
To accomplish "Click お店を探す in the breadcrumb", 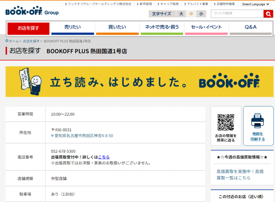I will (31, 41).
